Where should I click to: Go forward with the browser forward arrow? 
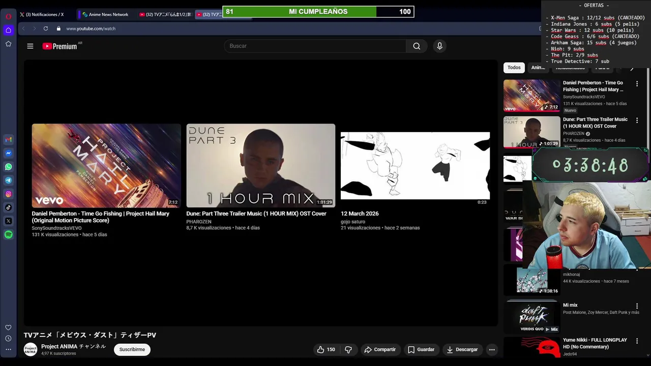click(34, 28)
